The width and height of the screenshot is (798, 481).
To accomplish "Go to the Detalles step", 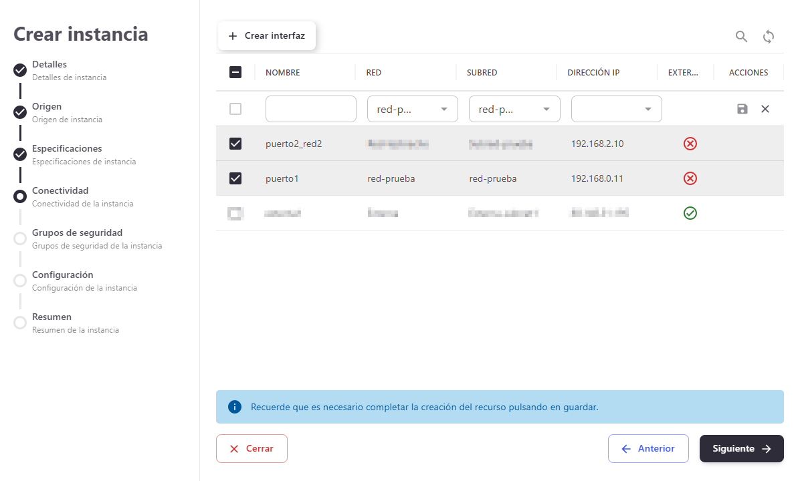I will tap(49, 65).
